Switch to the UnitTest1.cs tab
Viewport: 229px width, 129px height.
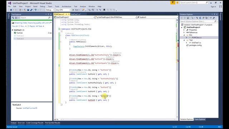[75, 14]
